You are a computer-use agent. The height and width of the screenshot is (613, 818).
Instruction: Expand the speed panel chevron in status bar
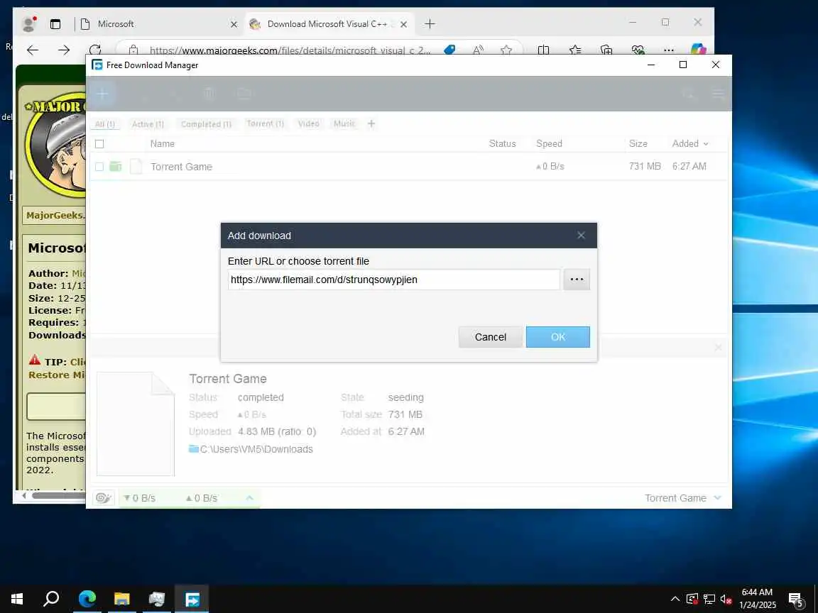(x=249, y=498)
